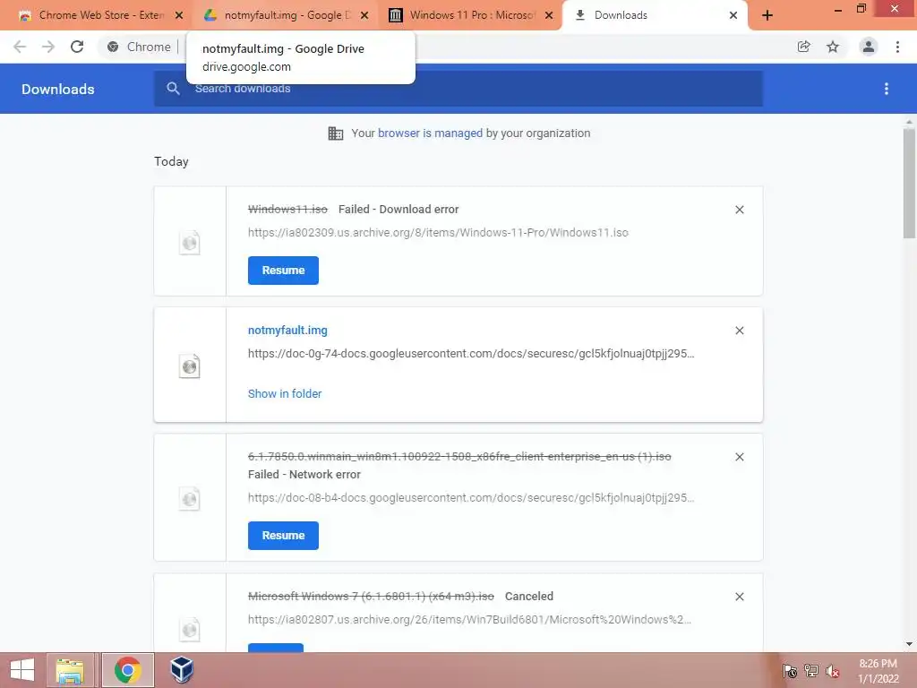Screen dimensions: 917x688
Task: Open the profile avatar menu
Action: click(869, 47)
